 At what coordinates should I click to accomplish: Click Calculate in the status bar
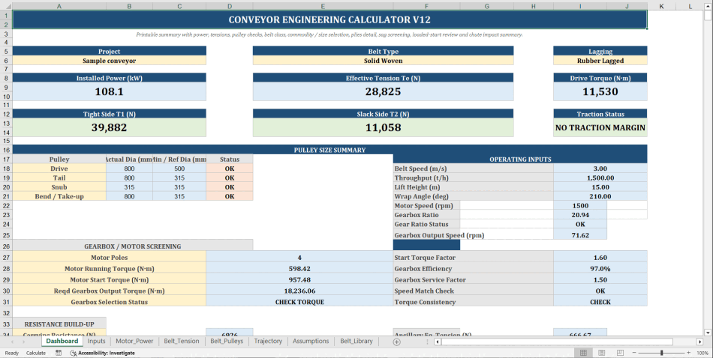[36, 353]
